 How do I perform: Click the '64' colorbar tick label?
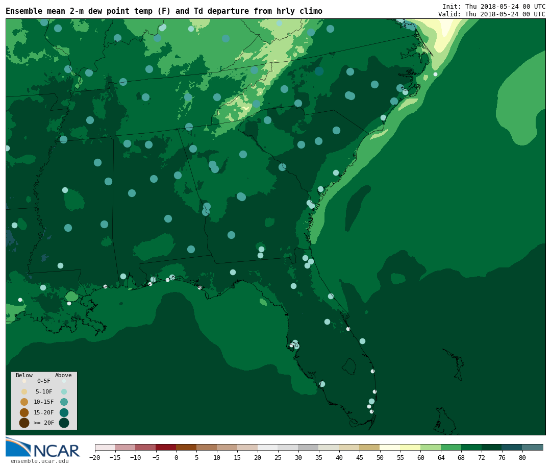[441, 457]
